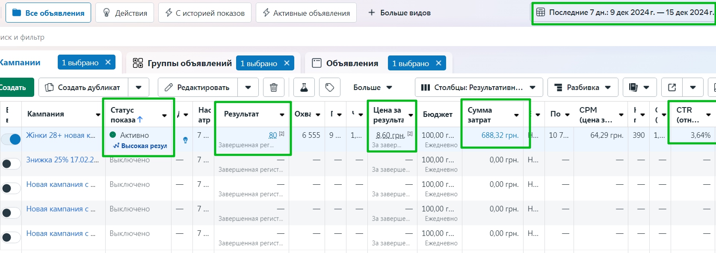This screenshot has width=716, height=253.
Task: Click the Редактировать button
Action: [198, 87]
